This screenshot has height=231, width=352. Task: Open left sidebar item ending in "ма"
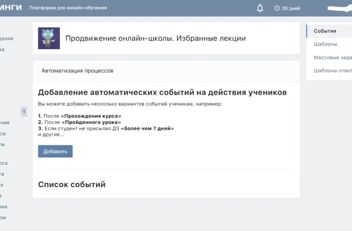tap(3, 206)
